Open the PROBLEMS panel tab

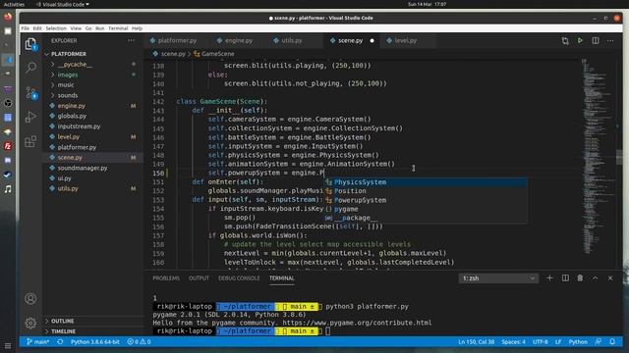click(166, 278)
